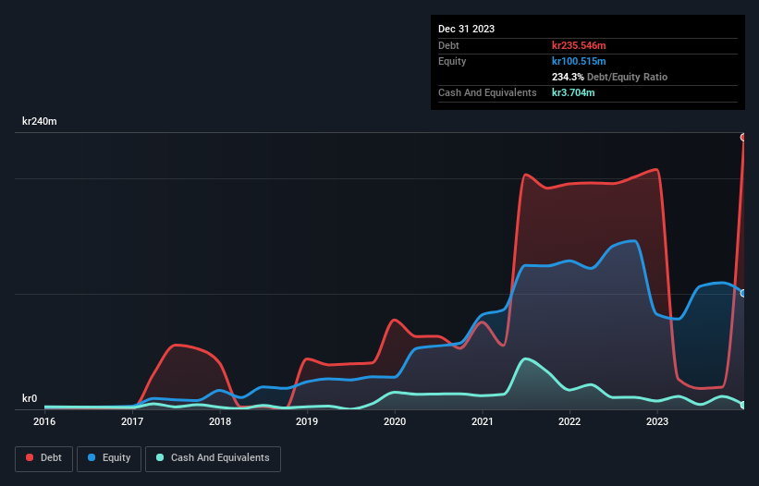
Task: Click the kr235.546m debt value
Action: point(579,45)
